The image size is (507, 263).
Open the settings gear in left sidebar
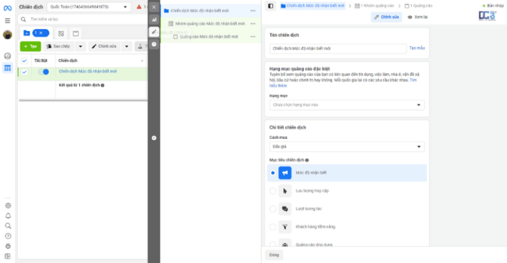tap(8, 206)
